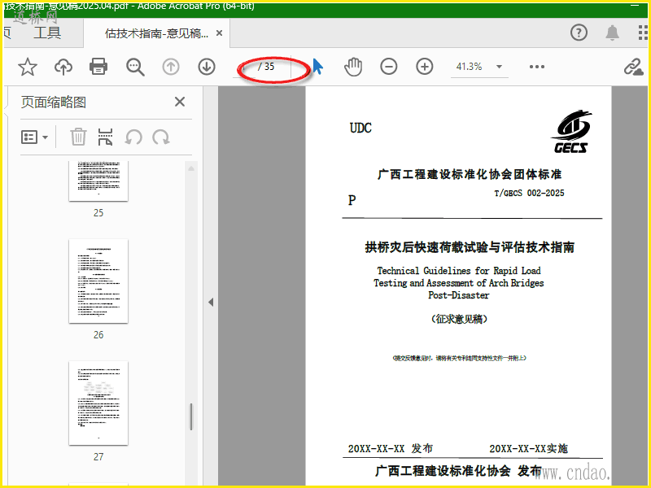Open the apps grid icon
Viewport: 651px width, 488px height.
coord(643,33)
